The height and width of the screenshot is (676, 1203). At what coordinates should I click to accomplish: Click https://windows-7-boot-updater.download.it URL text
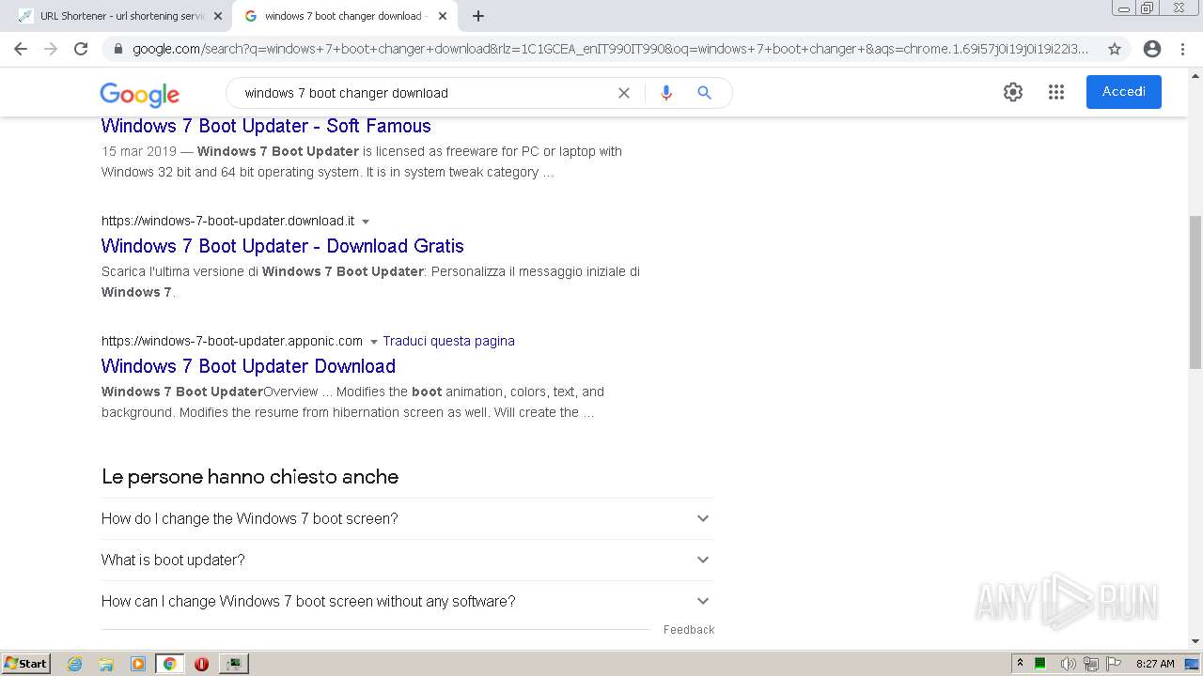point(228,221)
